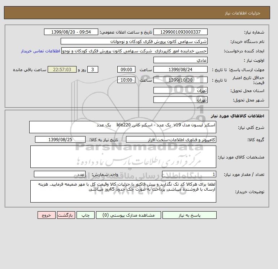The width and height of the screenshot is (278, 269).
Task: Click the واحد شمارش field showing عدد
Action: (60, 174)
